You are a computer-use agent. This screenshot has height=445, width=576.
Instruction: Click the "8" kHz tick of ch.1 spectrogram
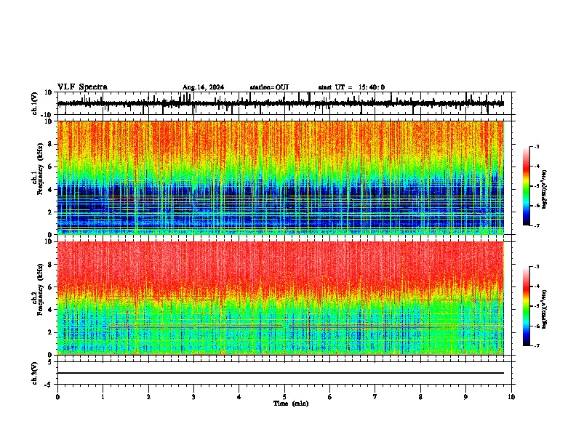coord(51,144)
